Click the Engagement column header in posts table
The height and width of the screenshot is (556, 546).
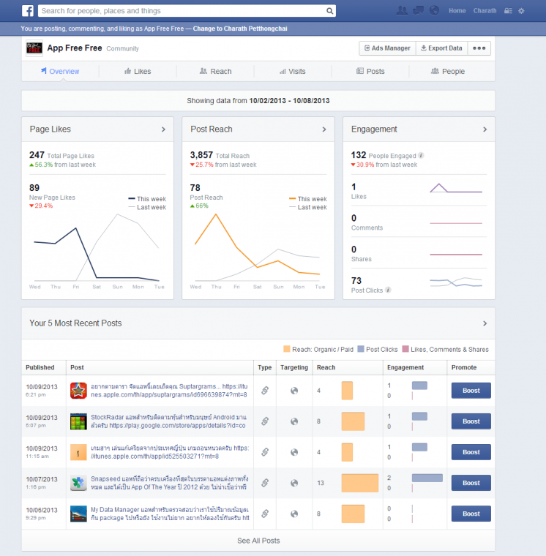pyautogui.click(x=405, y=367)
